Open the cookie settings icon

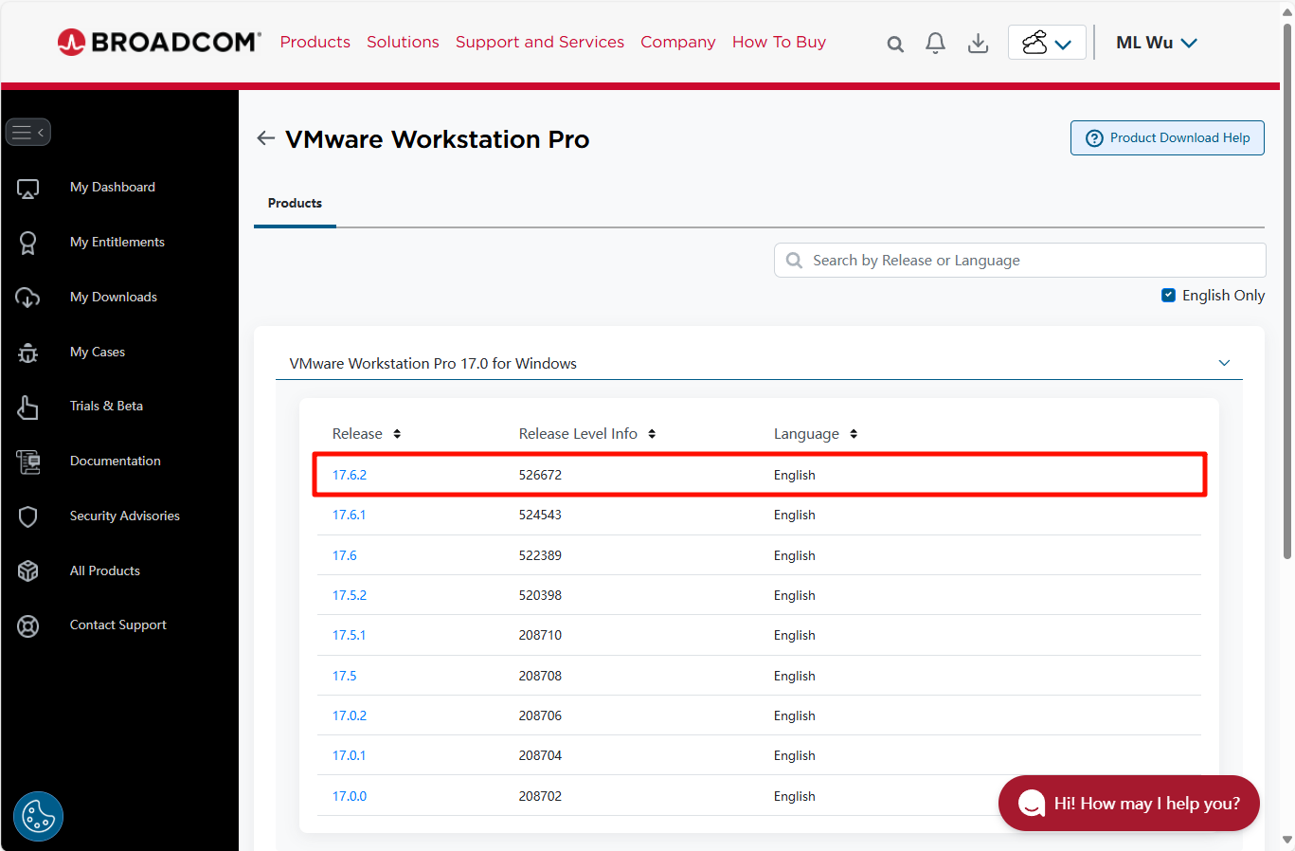tap(38, 816)
